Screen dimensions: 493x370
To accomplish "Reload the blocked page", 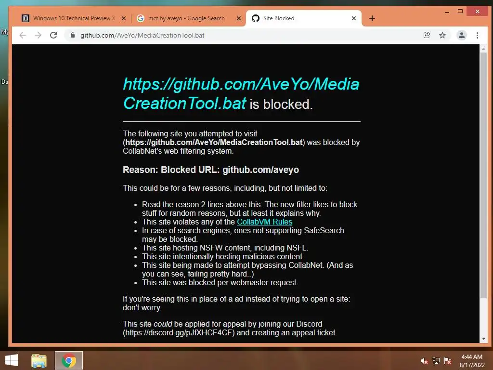I will pyautogui.click(x=53, y=35).
